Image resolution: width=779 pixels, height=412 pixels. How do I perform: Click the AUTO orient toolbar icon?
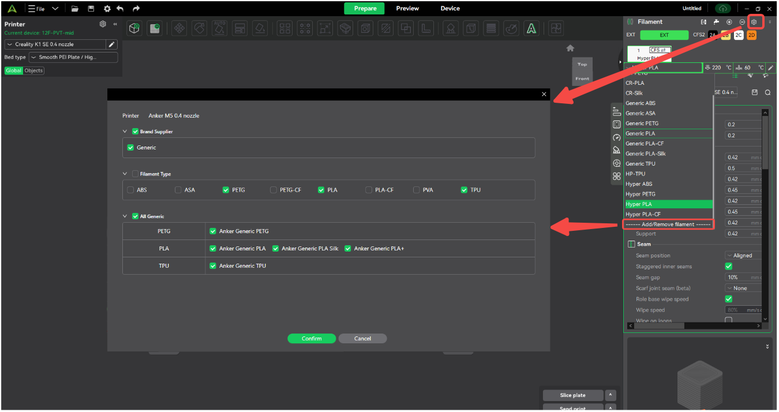coord(220,28)
